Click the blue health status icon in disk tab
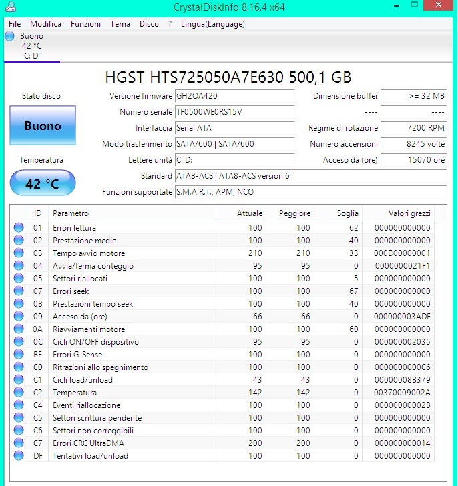Image resolution: width=458 pixels, height=486 pixels. 9,36
